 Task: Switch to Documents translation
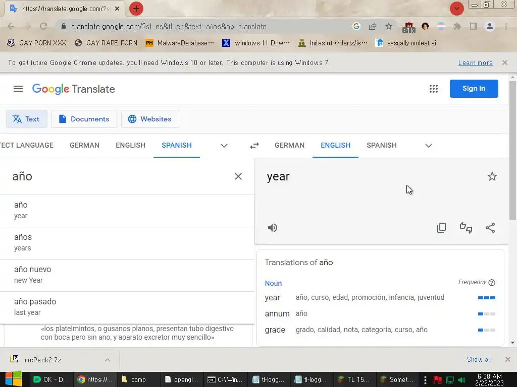point(84,119)
